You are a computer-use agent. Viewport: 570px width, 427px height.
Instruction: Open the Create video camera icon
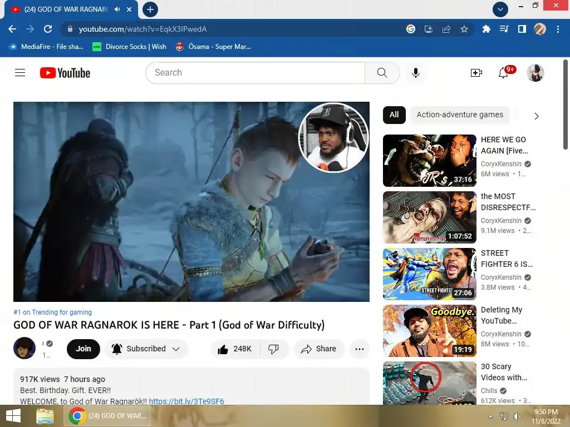(476, 73)
